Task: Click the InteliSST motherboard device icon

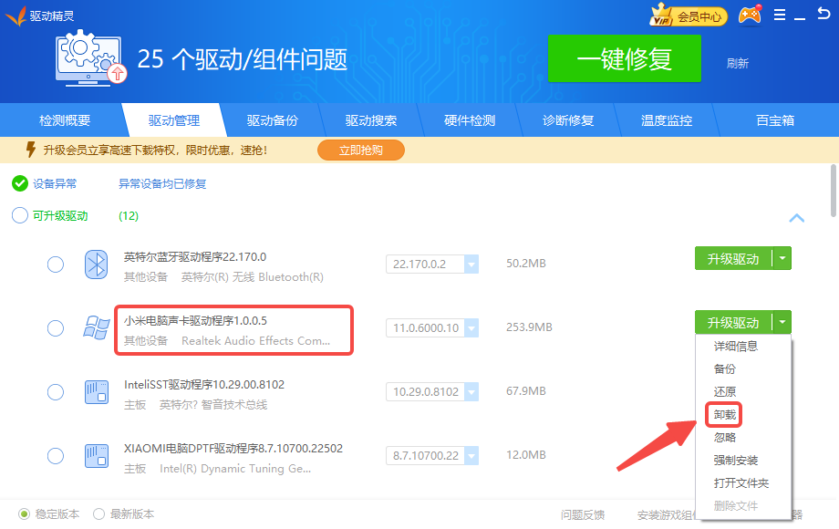Action: [97, 392]
